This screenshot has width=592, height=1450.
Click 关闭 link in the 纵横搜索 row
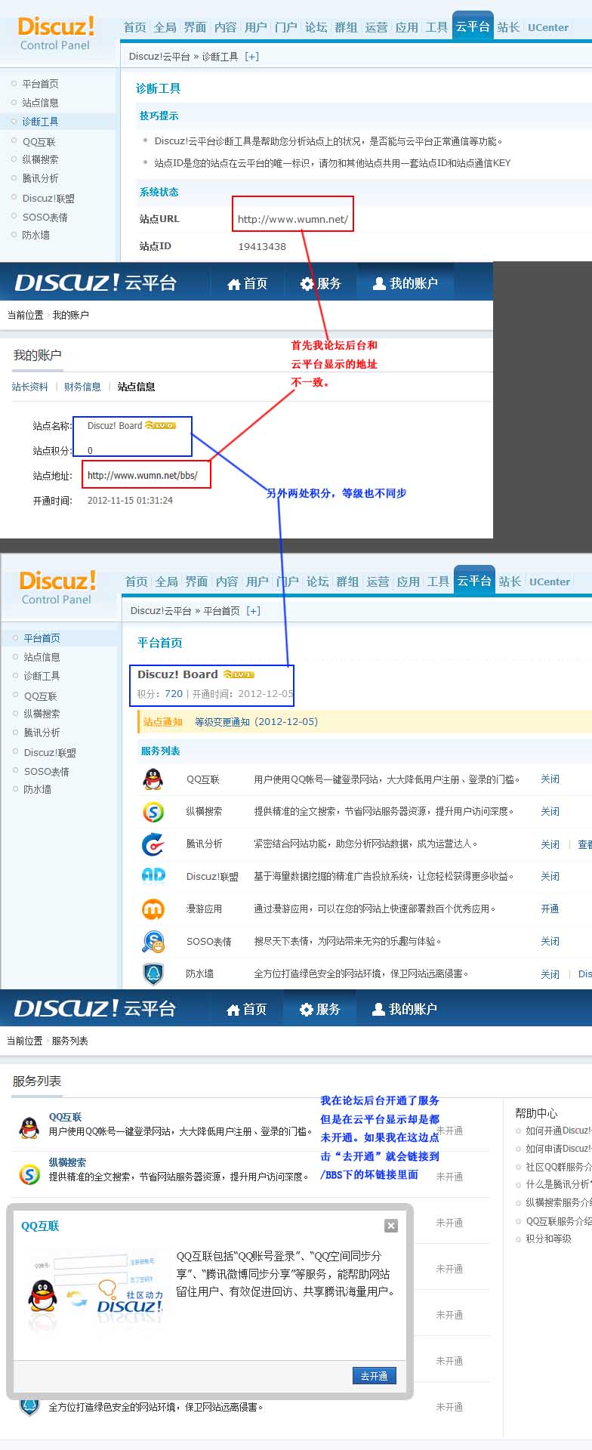pyautogui.click(x=550, y=812)
